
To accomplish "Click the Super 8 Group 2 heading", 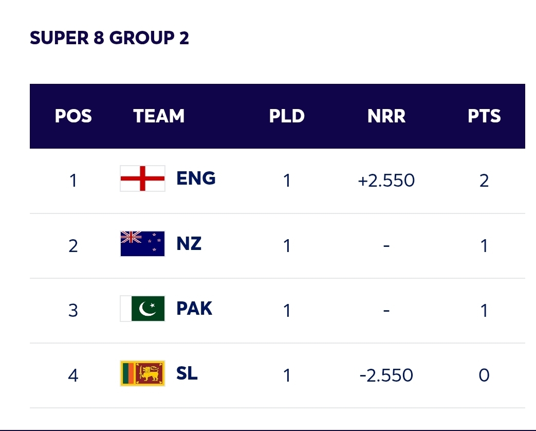I will click(109, 38).
